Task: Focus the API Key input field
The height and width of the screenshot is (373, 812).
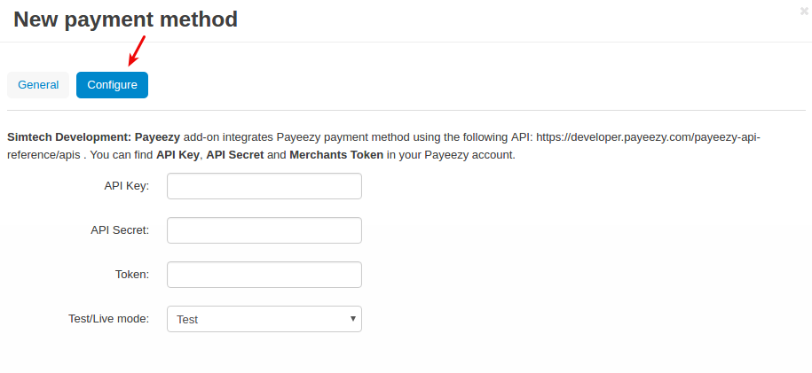Action: tap(264, 186)
